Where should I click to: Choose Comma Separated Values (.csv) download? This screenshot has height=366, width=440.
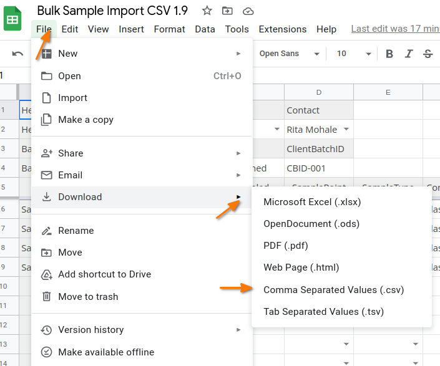click(x=333, y=290)
